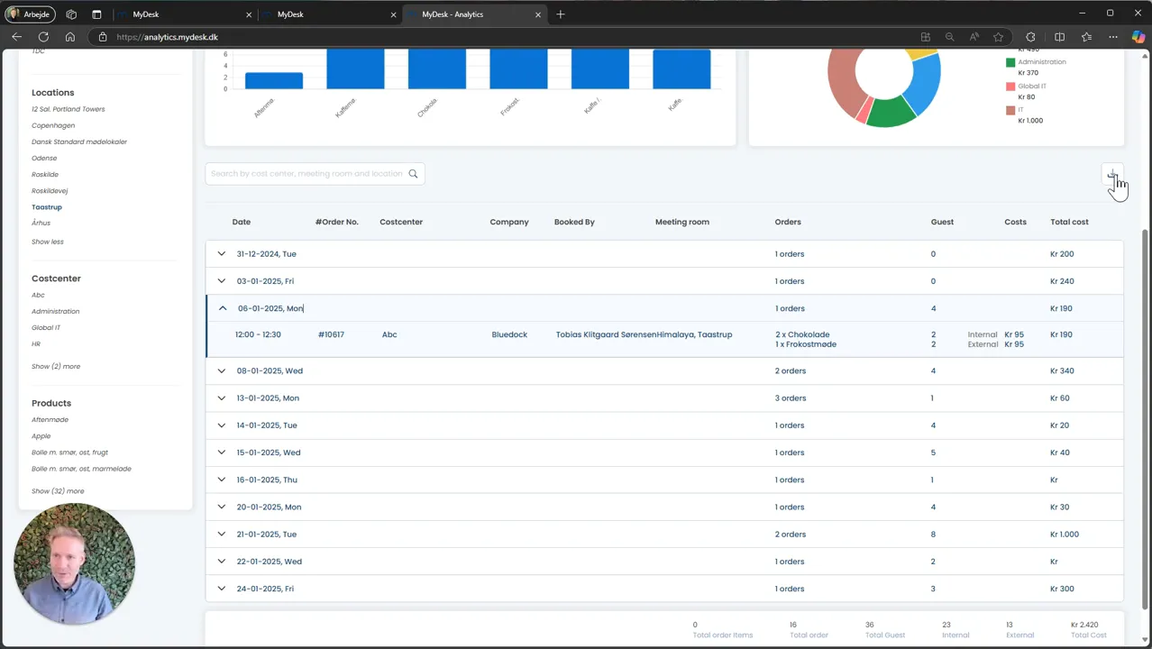Open the split screen icon in the toolbar
Image resolution: width=1152 pixels, height=649 pixels.
[x=1059, y=37]
